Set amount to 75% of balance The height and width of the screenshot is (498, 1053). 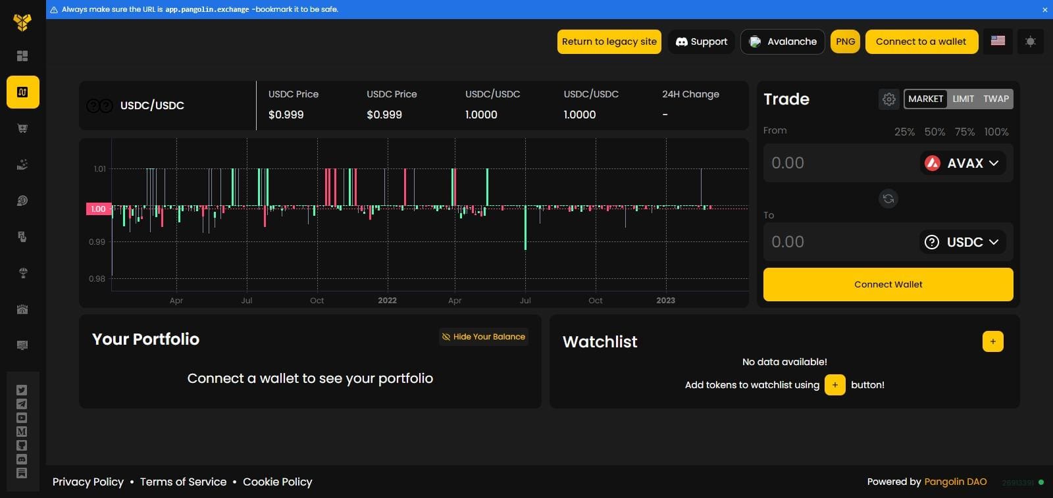(x=965, y=132)
